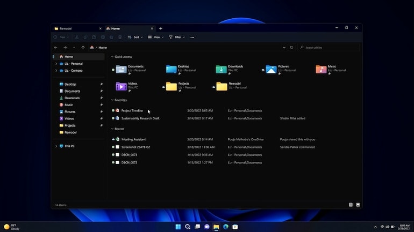This screenshot has width=414, height=232.
Task: Open the See more ellipsis menu
Action: (192, 38)
